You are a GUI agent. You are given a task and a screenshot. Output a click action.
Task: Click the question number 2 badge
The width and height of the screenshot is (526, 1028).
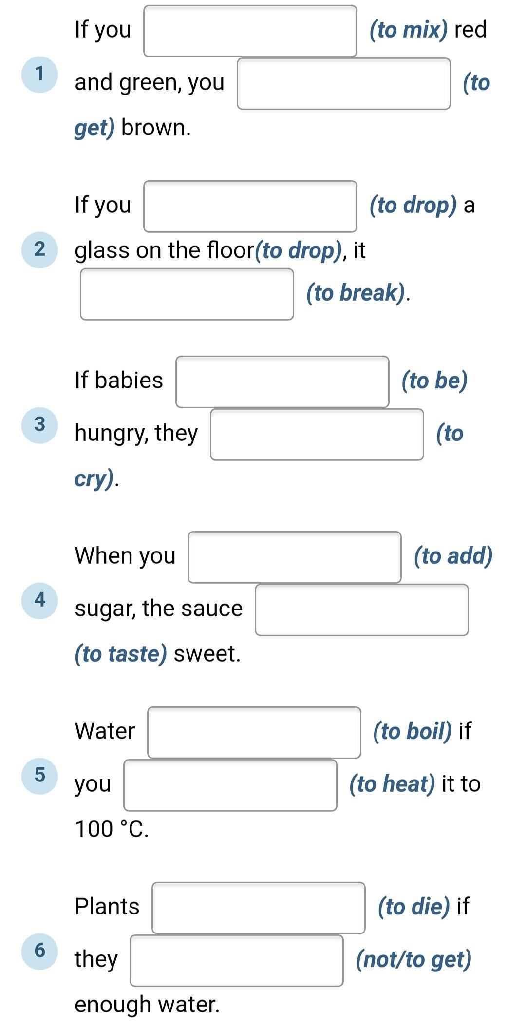[x=40, y=250]
